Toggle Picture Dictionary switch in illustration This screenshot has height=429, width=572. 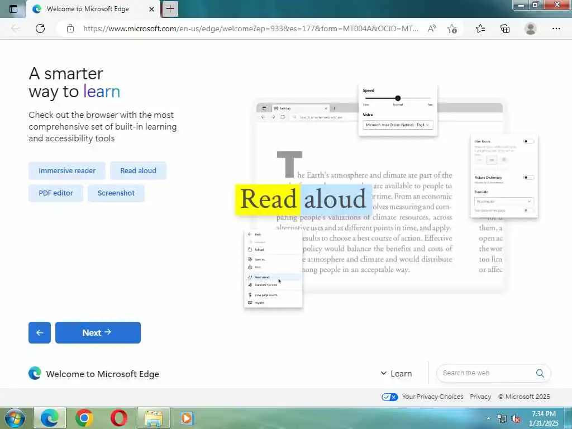pyautogui.click(x=528, y=177)
